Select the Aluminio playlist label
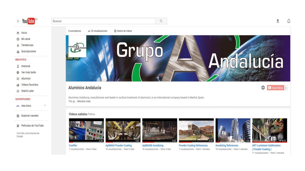The width and height of the screenshot is (305, 171). click(26, 79)
